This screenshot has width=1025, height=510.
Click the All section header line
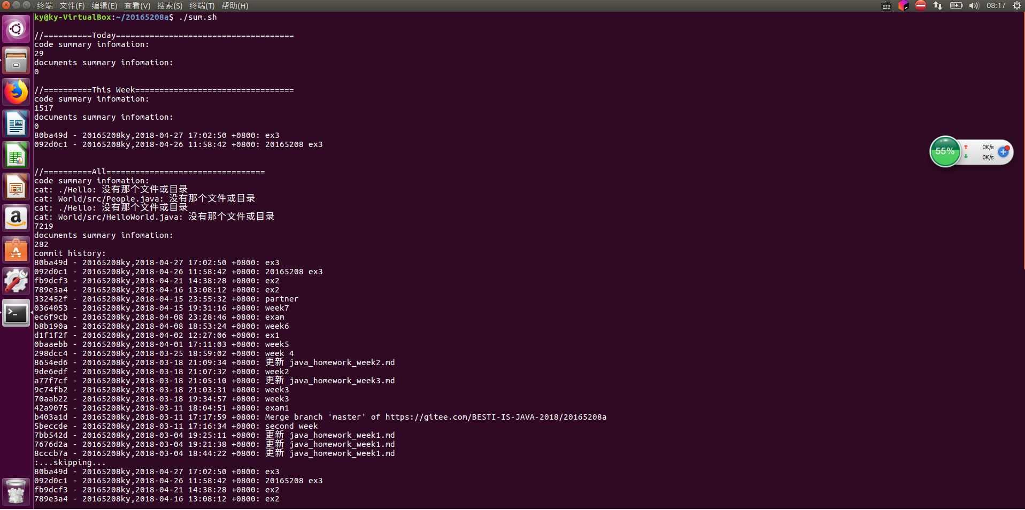click(x=149, y=172)
